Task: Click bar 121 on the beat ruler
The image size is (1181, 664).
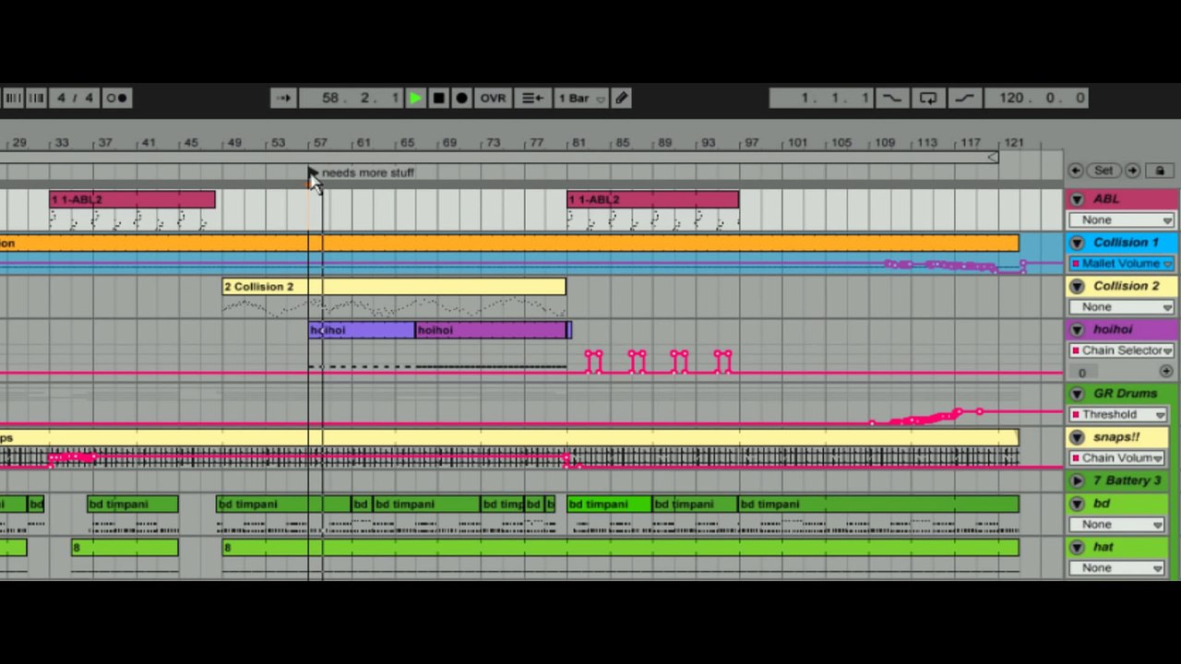Action: tap(1014, 143)
